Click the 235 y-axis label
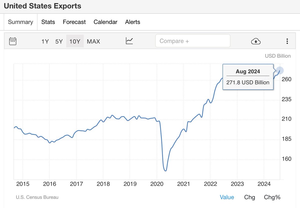 click(286, 99)
